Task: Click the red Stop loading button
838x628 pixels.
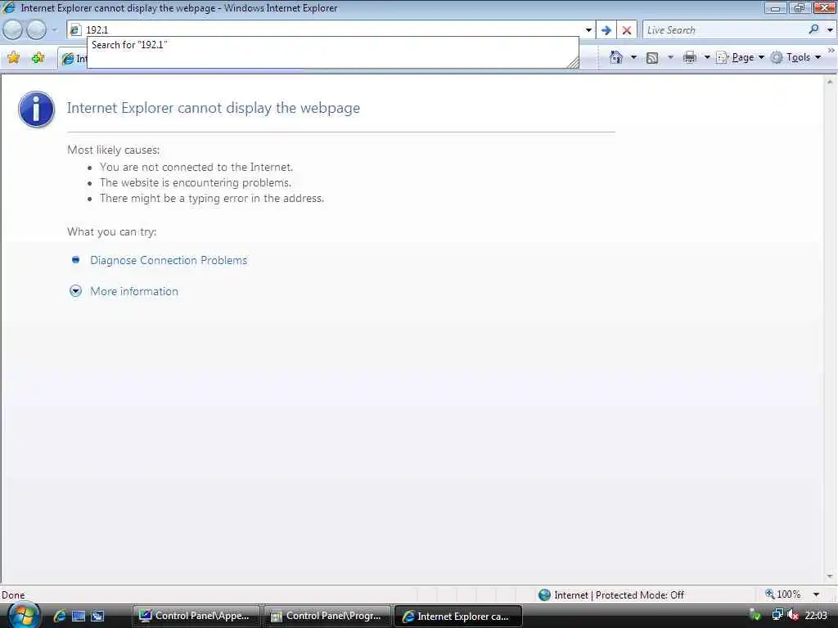Action: [x=627, y=30]
